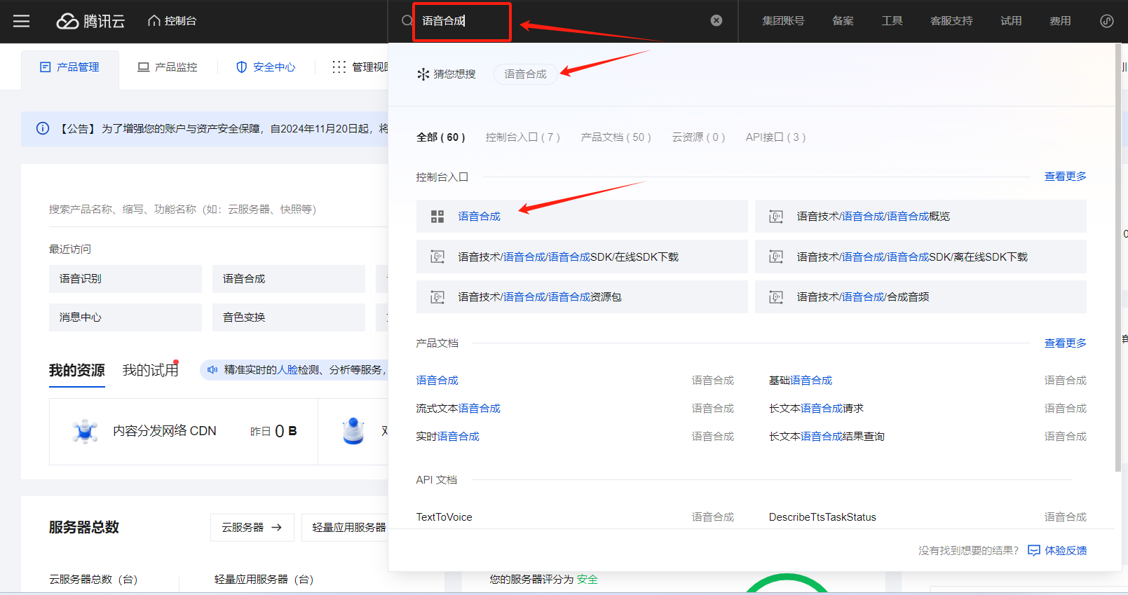The width and height of the screenshot is (1128, 595).
Task: Select 控制台入口 (7) results tab
Action: [x=523, y=137]
